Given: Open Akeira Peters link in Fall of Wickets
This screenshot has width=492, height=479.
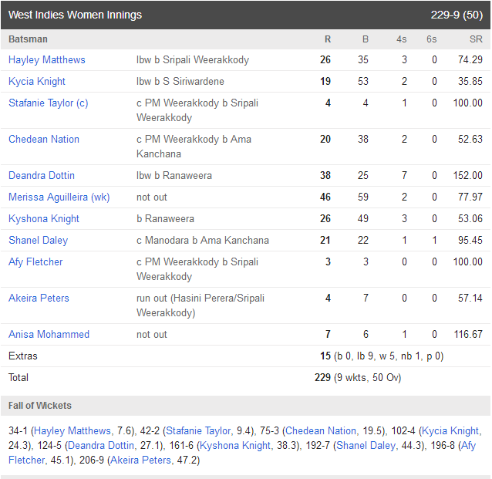Looking at the screenshot, I should point(140,460).
